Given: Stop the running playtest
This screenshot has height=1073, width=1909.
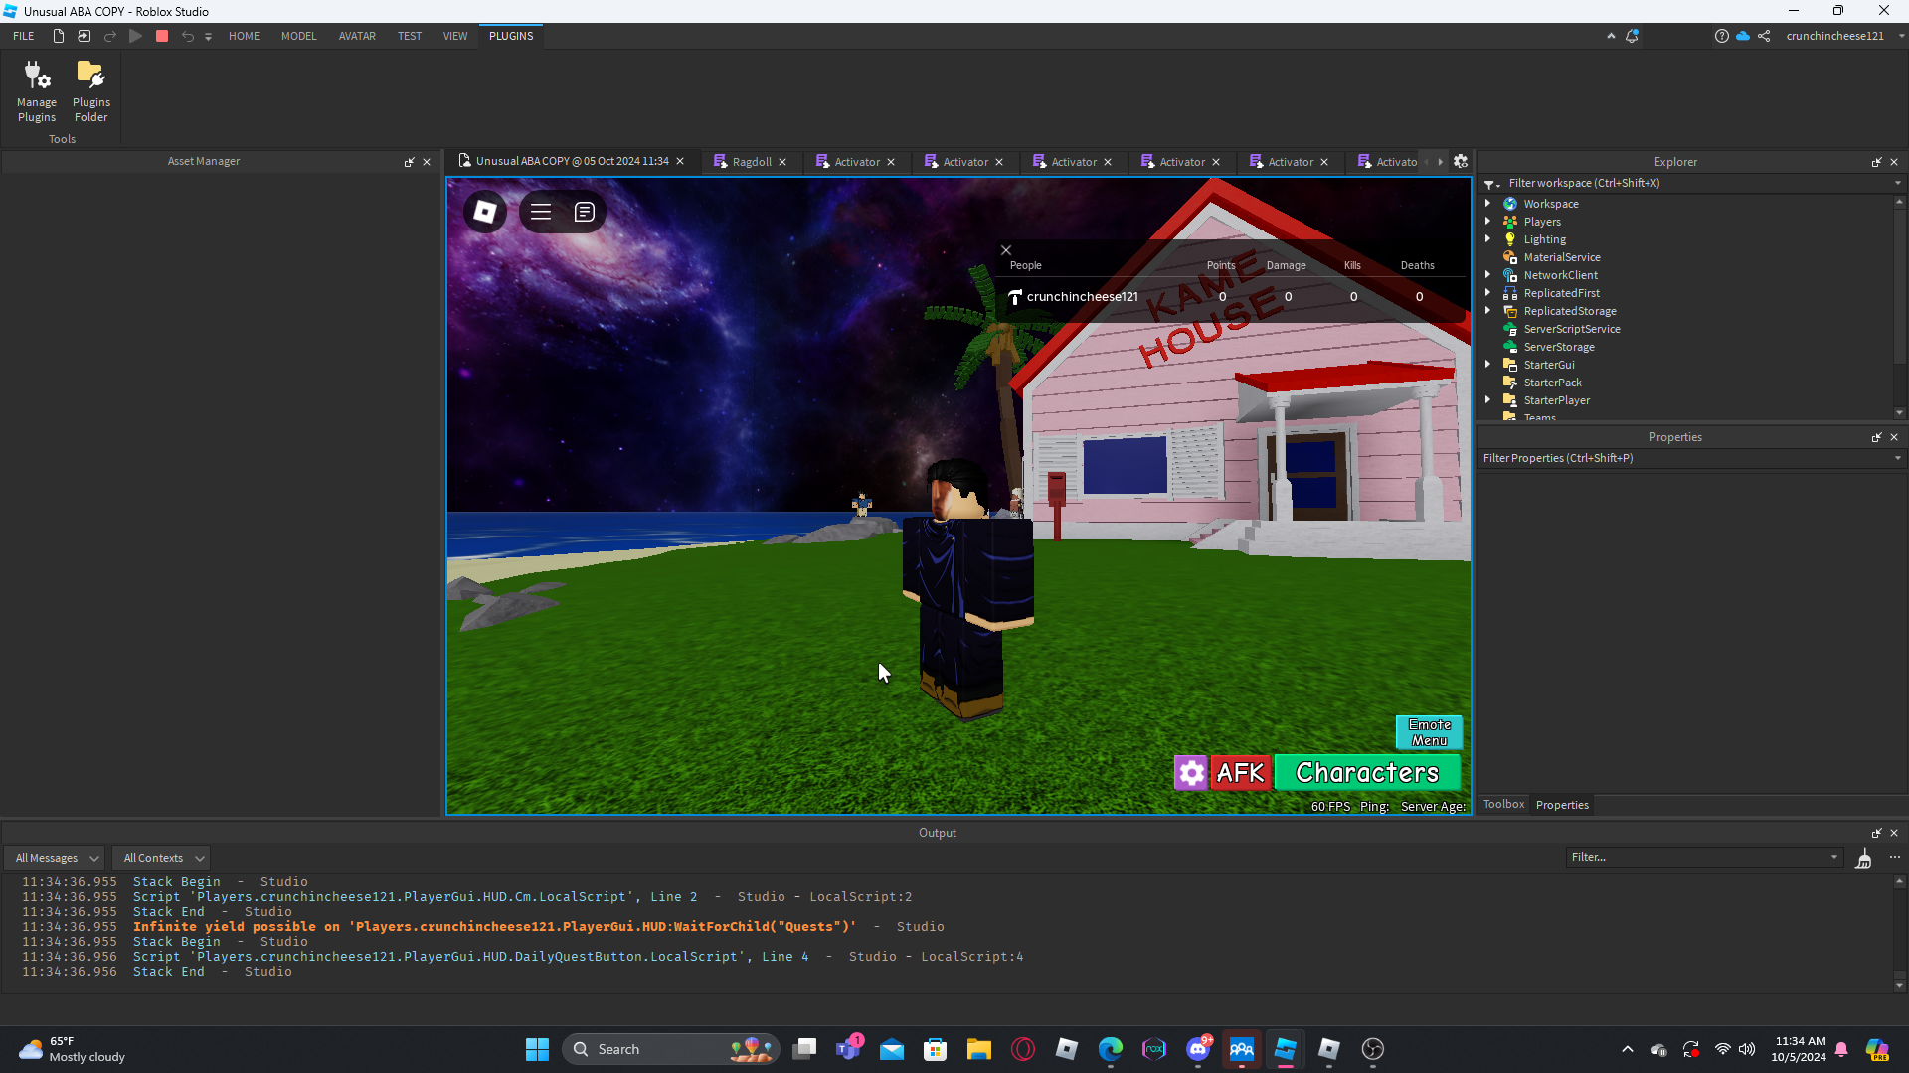Looking at the screenshot, I should coord(162,36).
